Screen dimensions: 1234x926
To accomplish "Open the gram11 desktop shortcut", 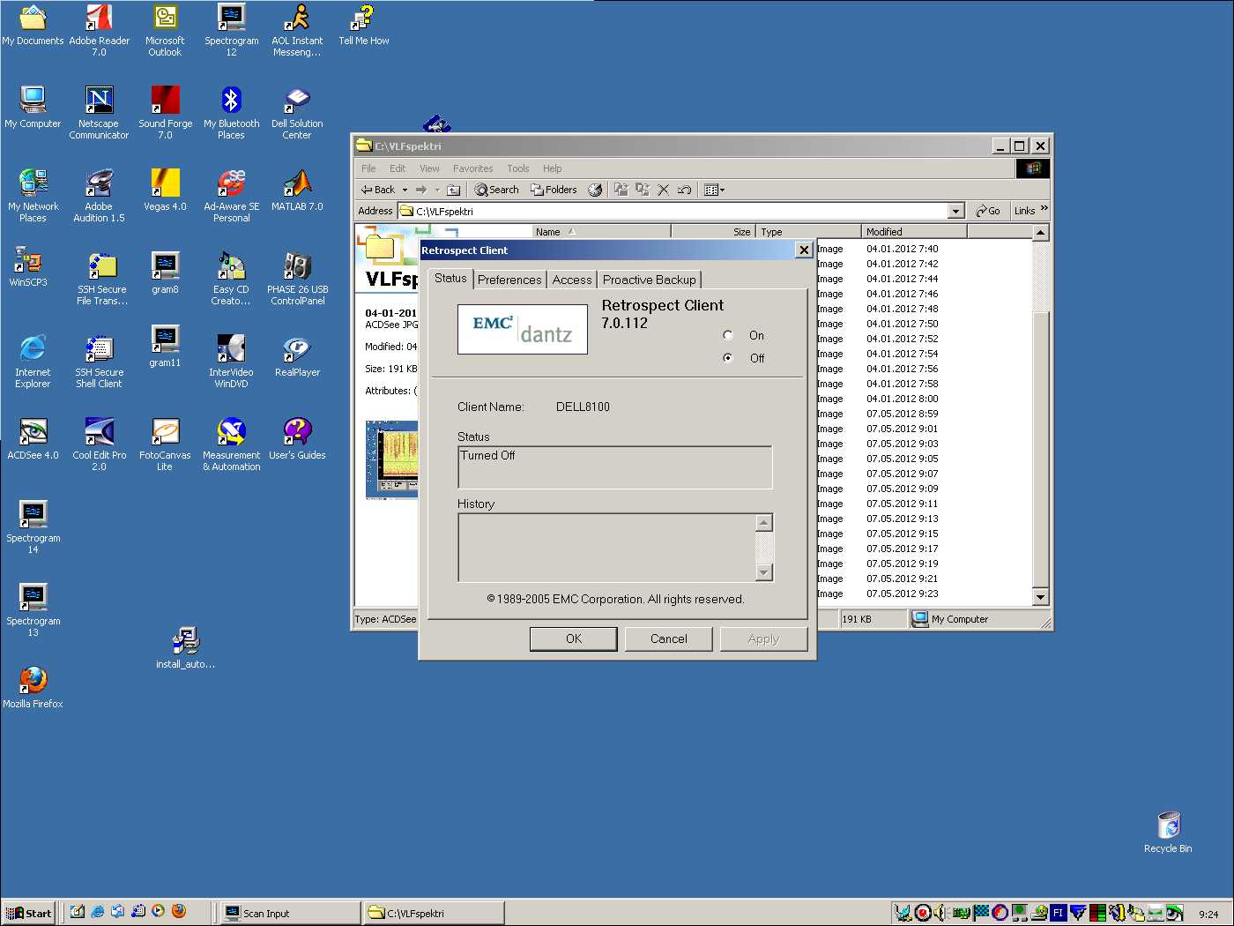I will 165,347.
